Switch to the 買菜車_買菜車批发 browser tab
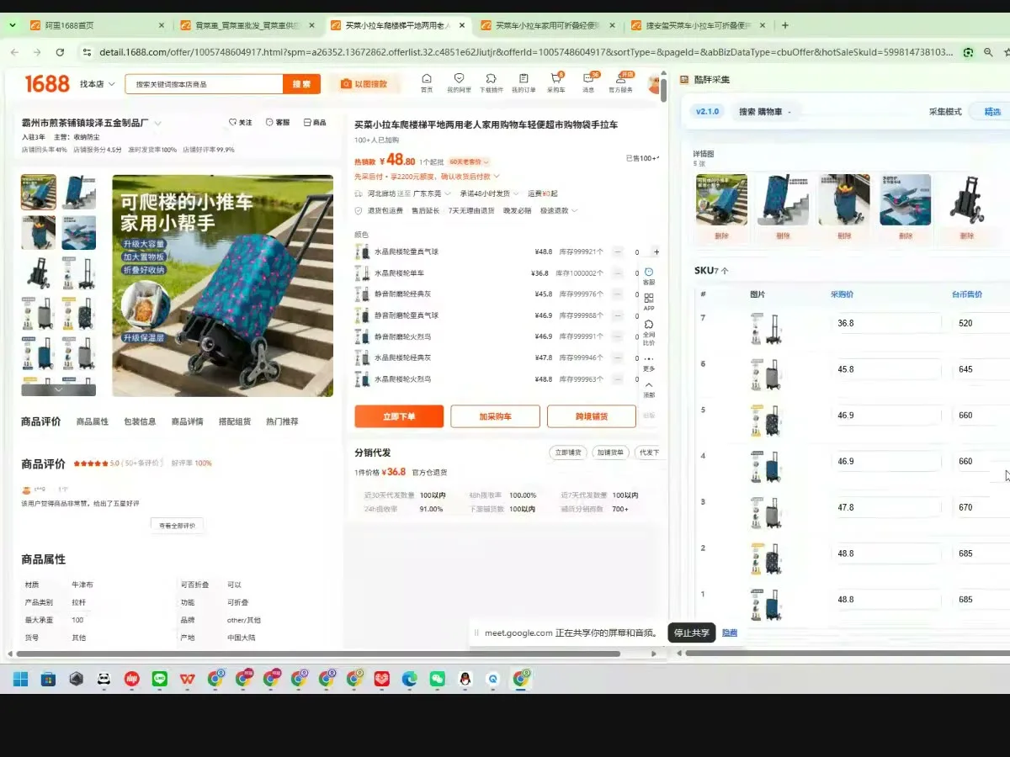 (x=246, y=25)
